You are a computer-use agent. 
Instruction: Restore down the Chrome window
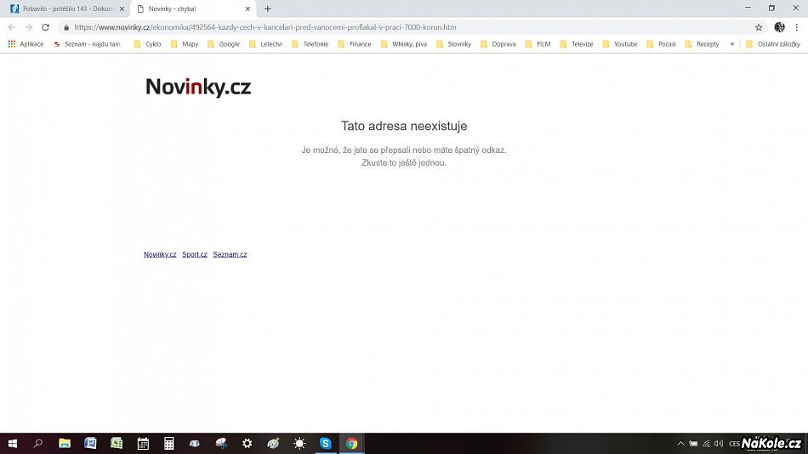[771, 8]
